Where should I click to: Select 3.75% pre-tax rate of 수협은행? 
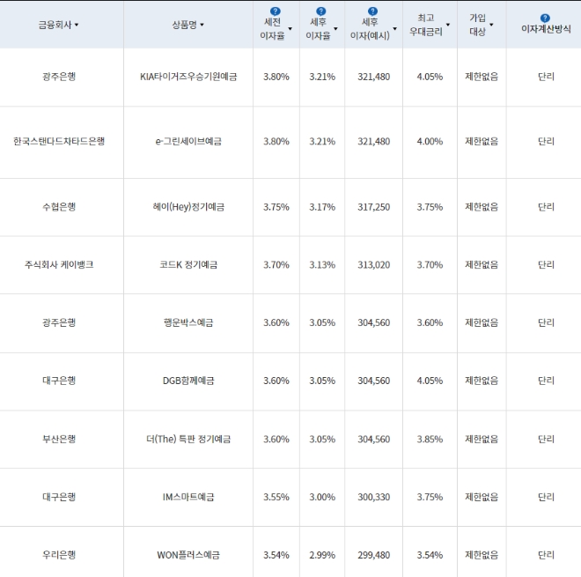point(276,207)
